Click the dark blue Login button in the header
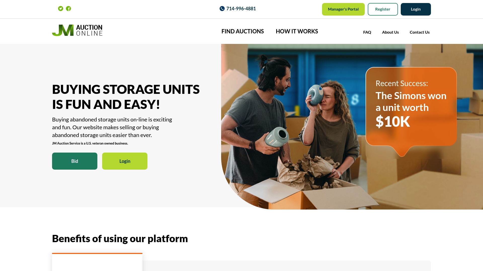This screenshot has height=271, width=483. (416, 9)
